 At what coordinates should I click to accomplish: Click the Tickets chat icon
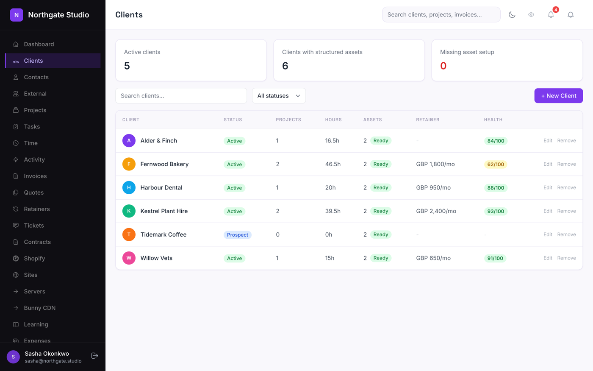pos(16,226)
